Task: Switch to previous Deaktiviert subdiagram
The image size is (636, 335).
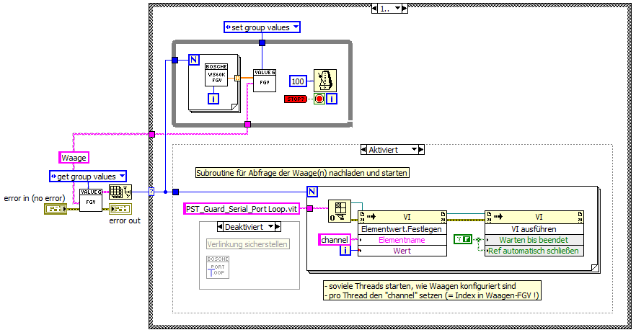Action: pyautogui.click(x=220, y=227)
